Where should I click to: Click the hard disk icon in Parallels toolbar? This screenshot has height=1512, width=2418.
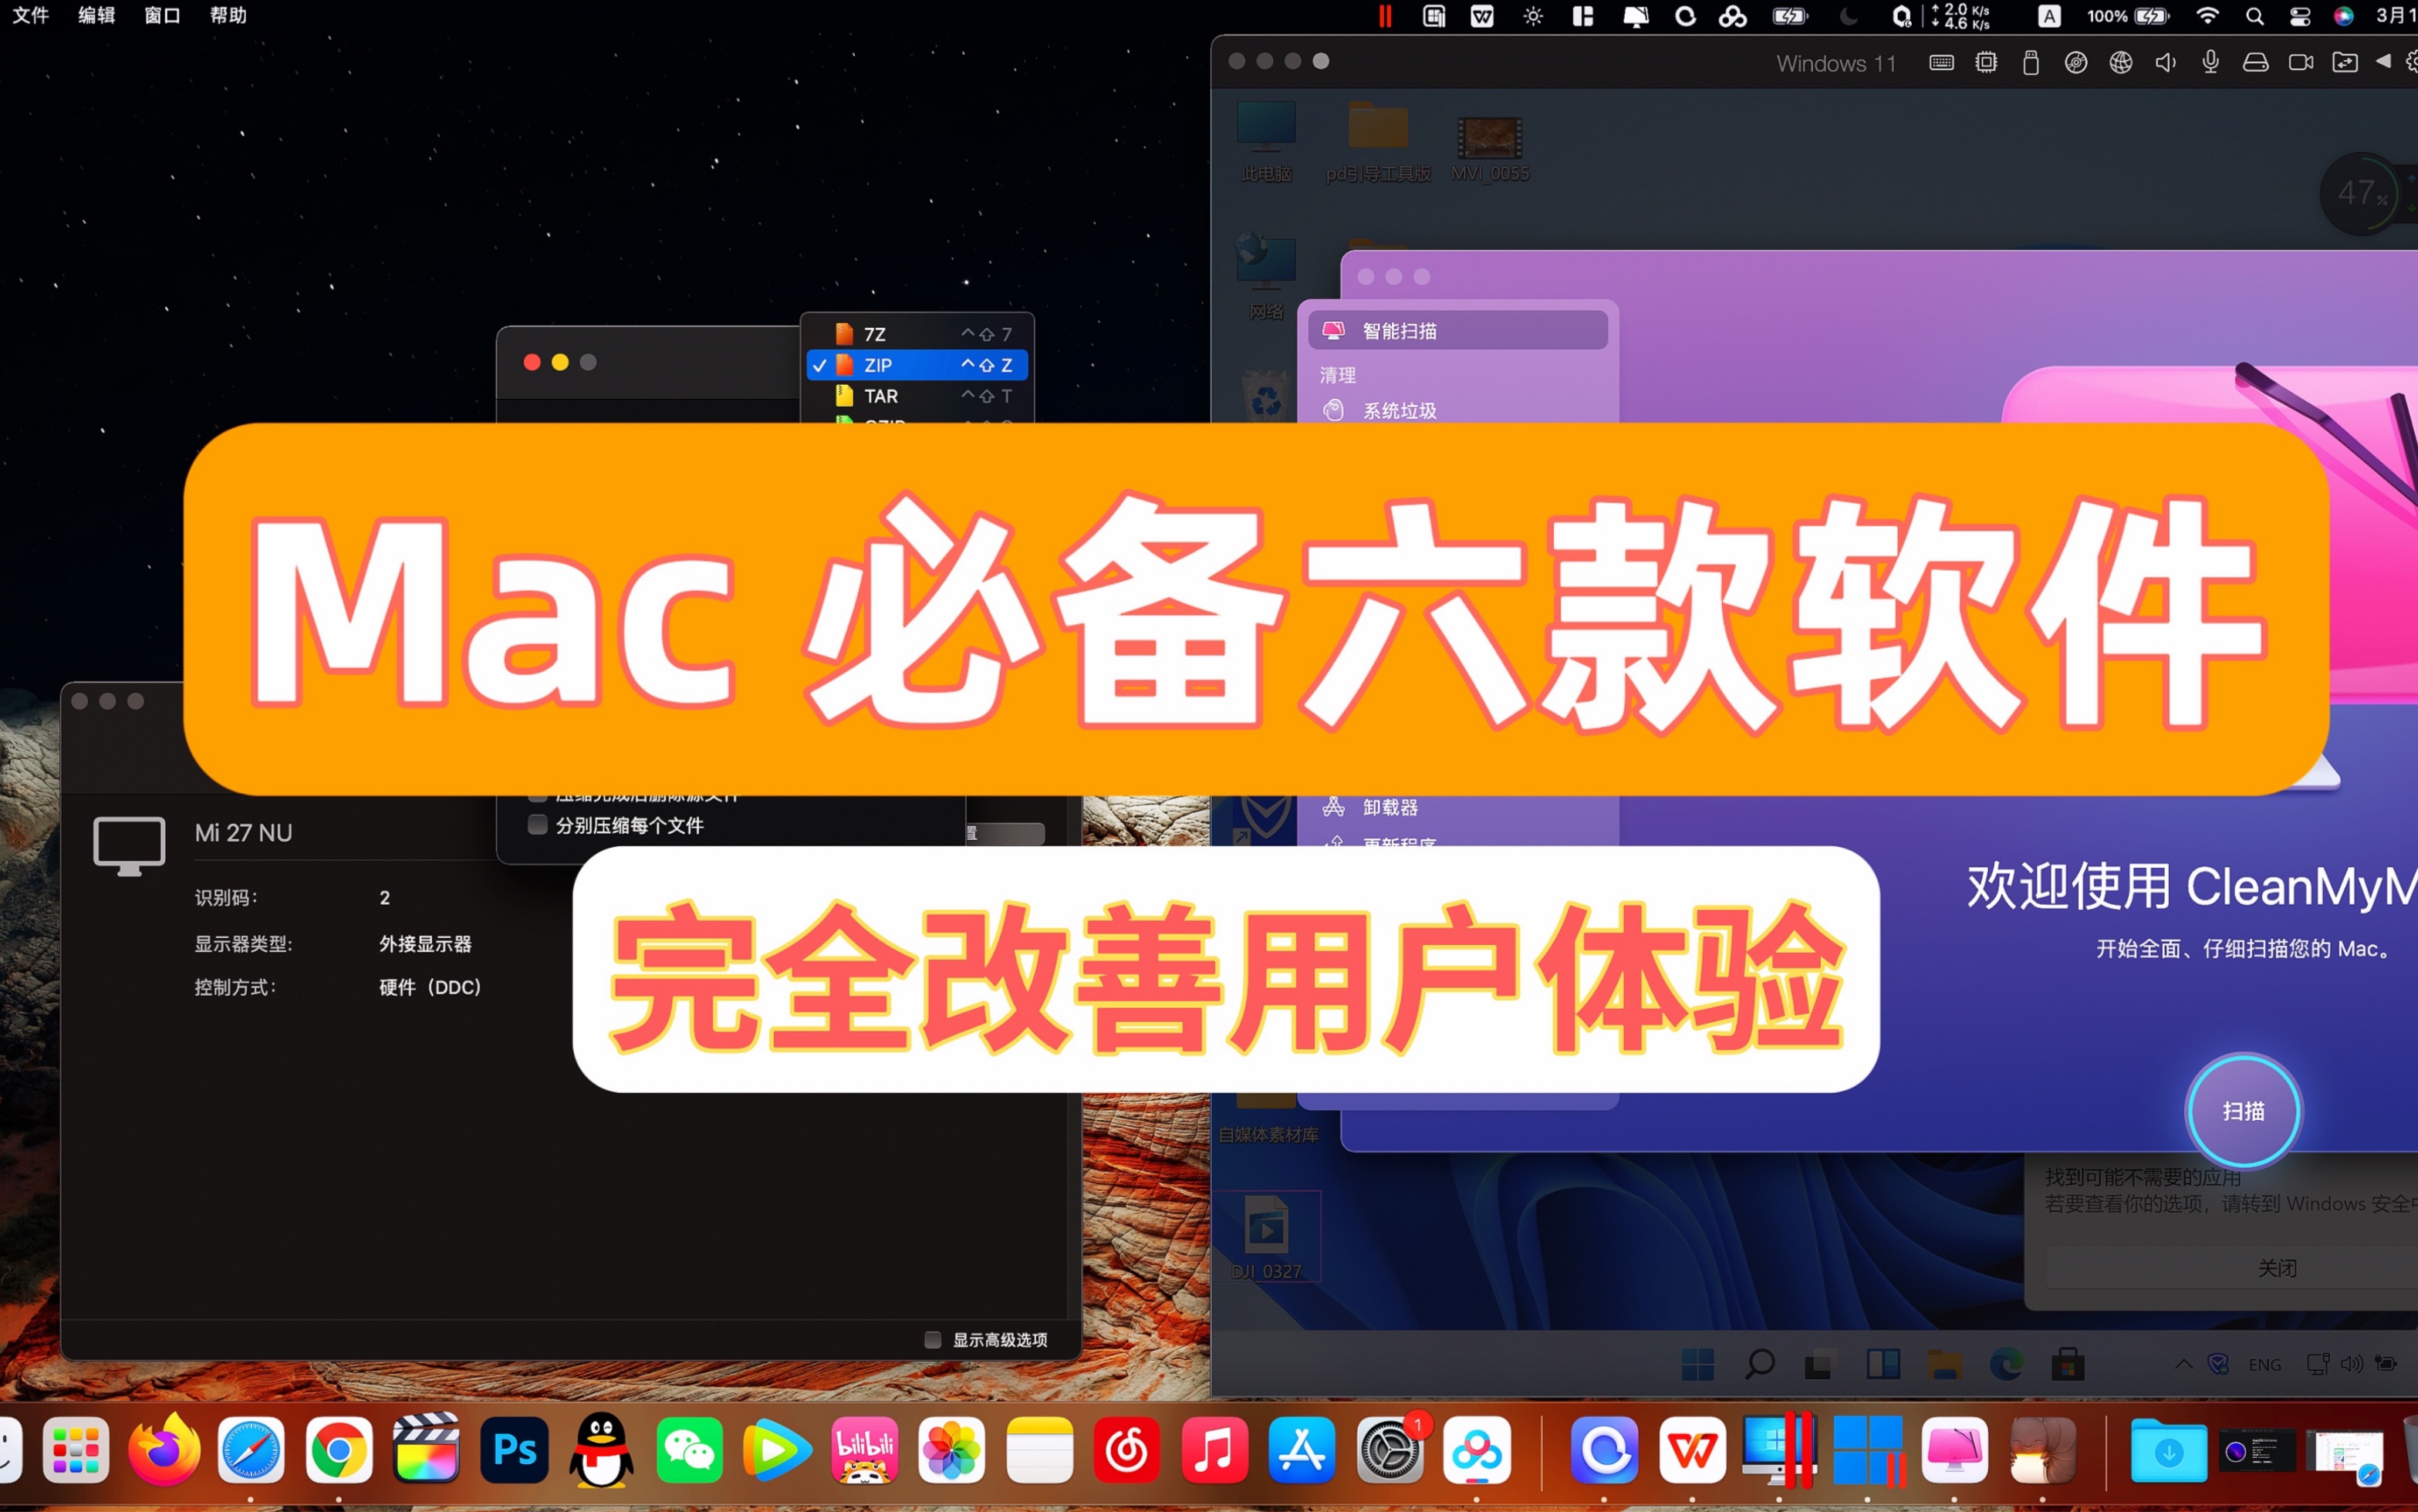2255,63
